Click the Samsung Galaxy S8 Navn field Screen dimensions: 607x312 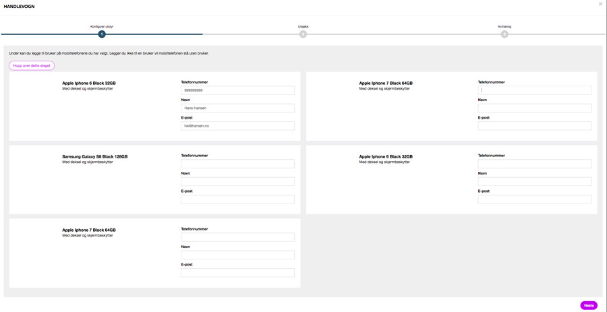[x=237, y=182]
